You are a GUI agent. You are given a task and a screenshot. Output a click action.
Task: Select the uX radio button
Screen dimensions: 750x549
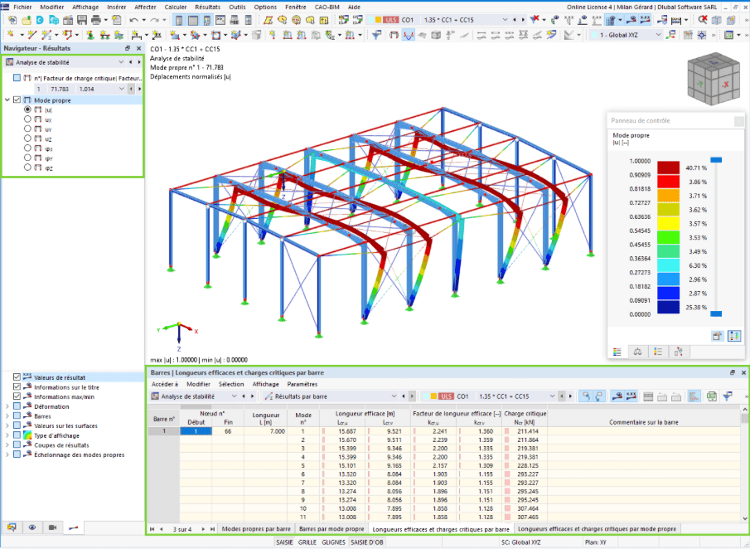pyautogui.click(x=28, y=119)
